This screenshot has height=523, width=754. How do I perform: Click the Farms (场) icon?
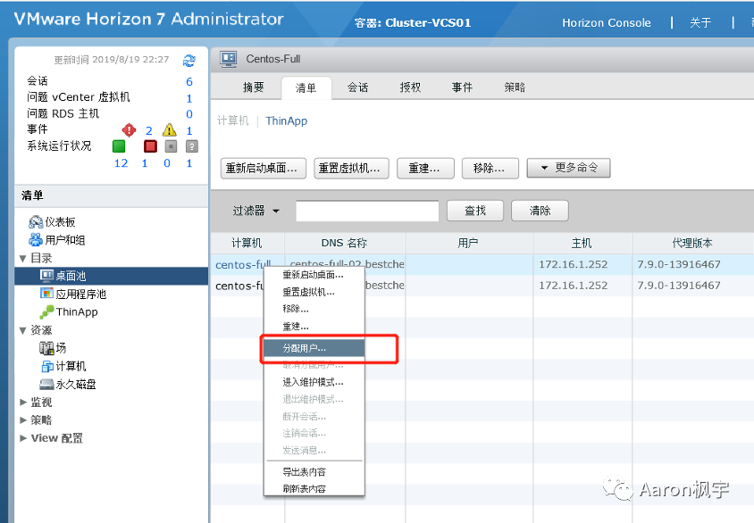(46, 348)
